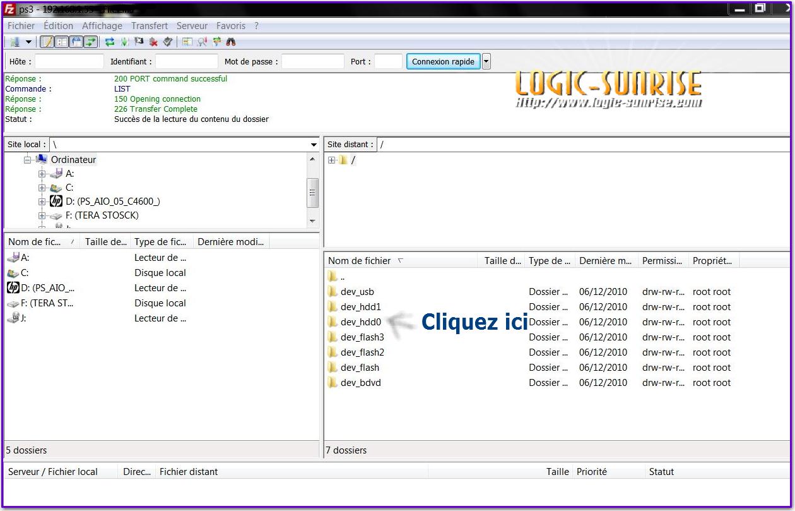Click the Ordinateur computer icon in tree
Image resolution: width=795 pixels, height=511 pixels.
point(42,159)
